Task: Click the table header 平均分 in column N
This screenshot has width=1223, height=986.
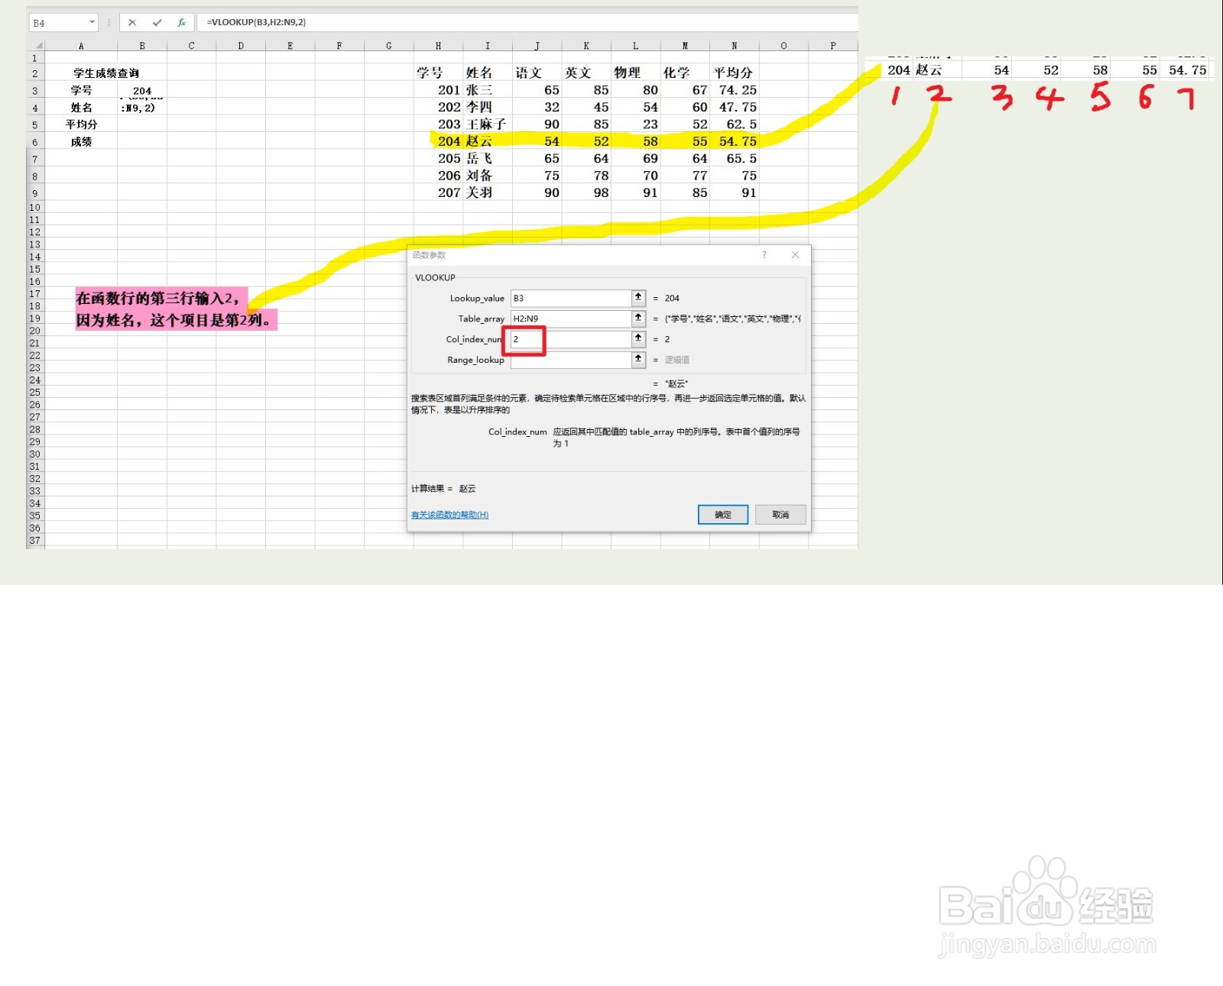Action: [x=735, y=73]
